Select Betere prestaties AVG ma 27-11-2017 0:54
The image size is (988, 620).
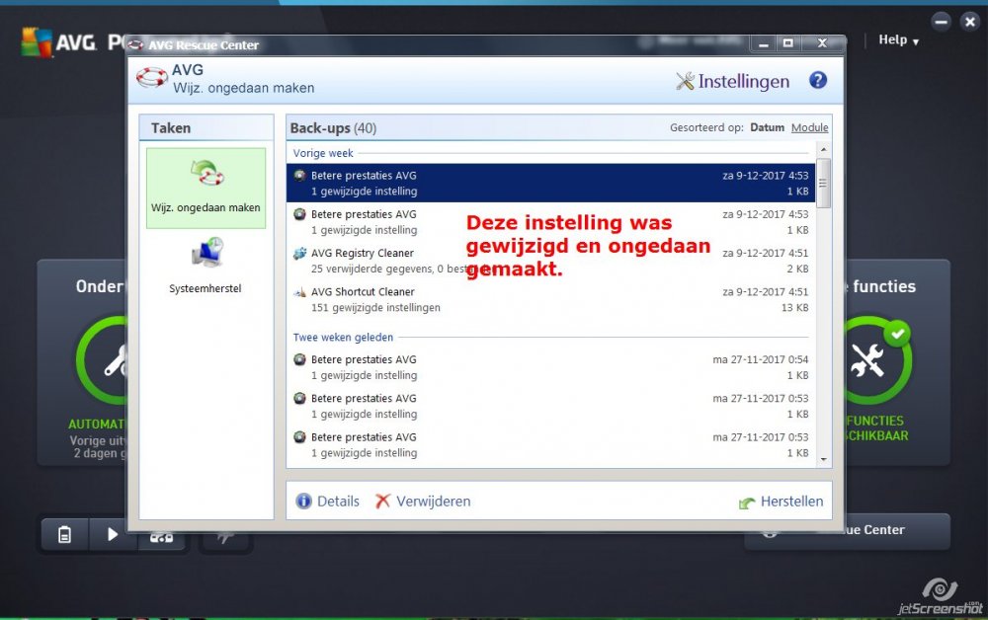click(550, 367)
